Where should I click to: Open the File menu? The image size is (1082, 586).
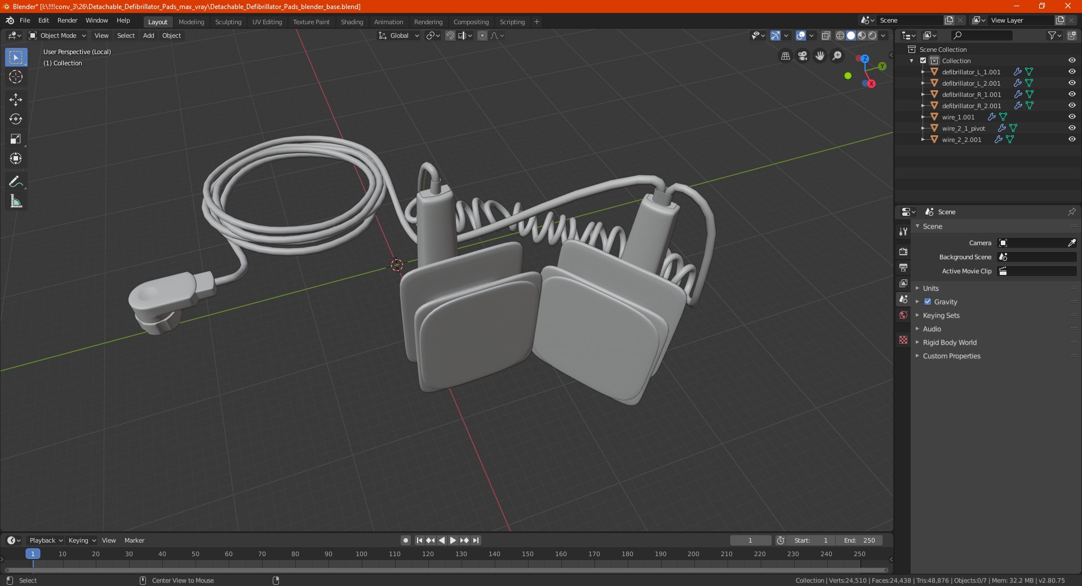click(x=25, y=20)
